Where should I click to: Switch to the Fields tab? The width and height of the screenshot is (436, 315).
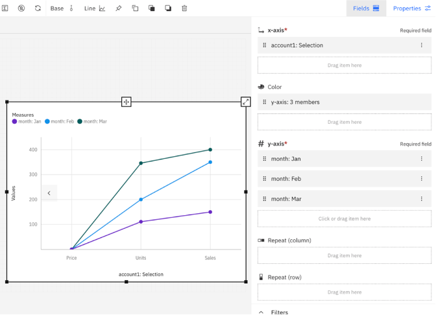pos(366,8)
